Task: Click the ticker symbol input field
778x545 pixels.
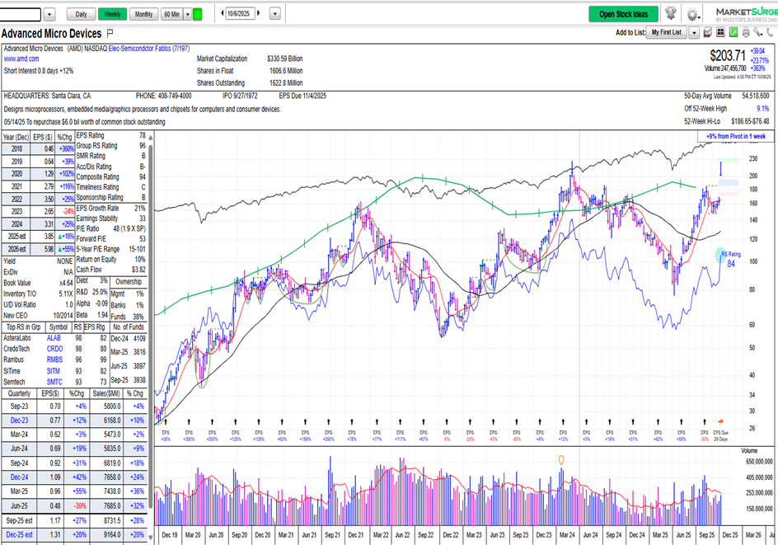Action: click(19, 13)
